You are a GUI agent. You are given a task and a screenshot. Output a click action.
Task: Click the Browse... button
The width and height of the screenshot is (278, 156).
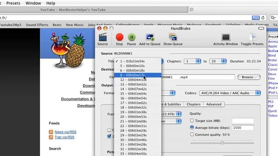point(249,77)
